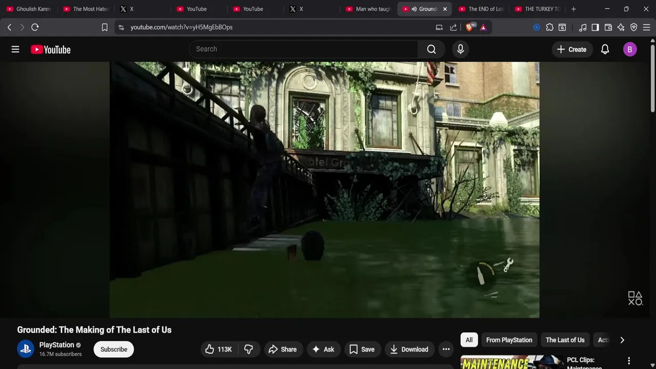Save the video to a playlist
656x369 pixels.
coord(362,350)
